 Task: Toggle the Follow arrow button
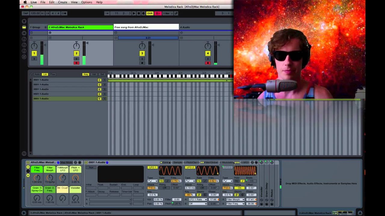[x=107, y=13]
